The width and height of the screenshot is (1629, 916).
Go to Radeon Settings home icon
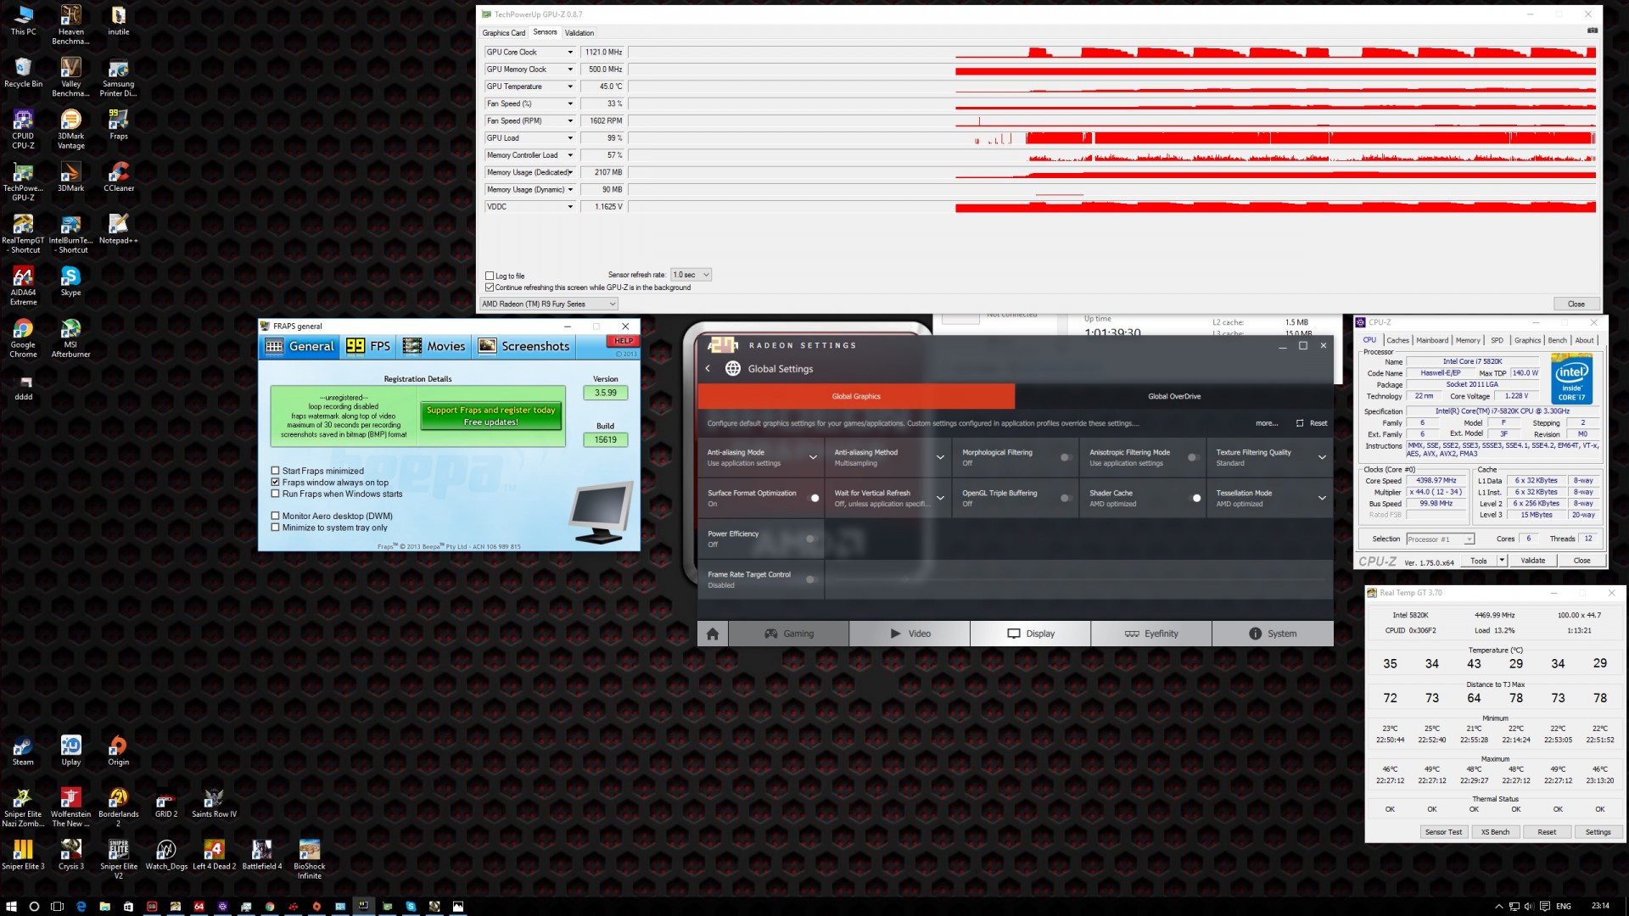(x=713, y=634)
